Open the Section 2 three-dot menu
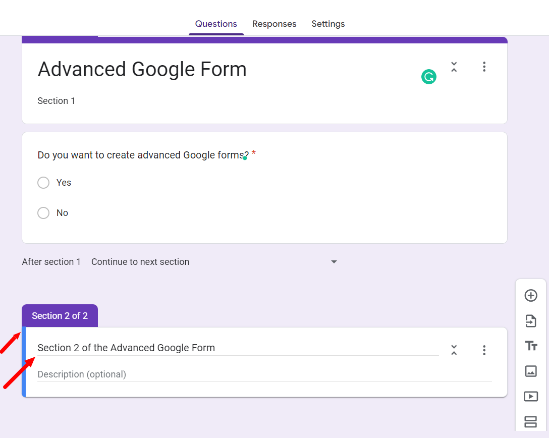This screenshot has width=549, height=438. [x=484, y=350]
